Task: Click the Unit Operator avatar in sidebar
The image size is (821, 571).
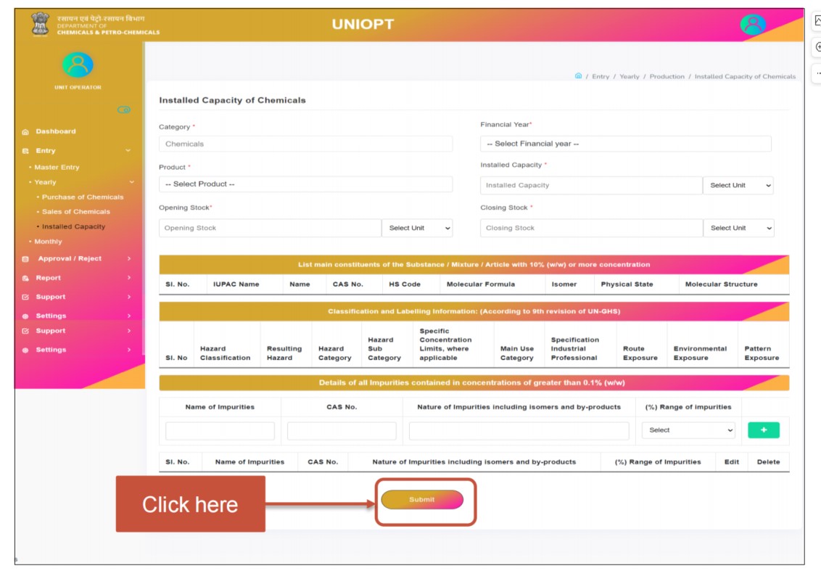Action: [x=78, y=65]
